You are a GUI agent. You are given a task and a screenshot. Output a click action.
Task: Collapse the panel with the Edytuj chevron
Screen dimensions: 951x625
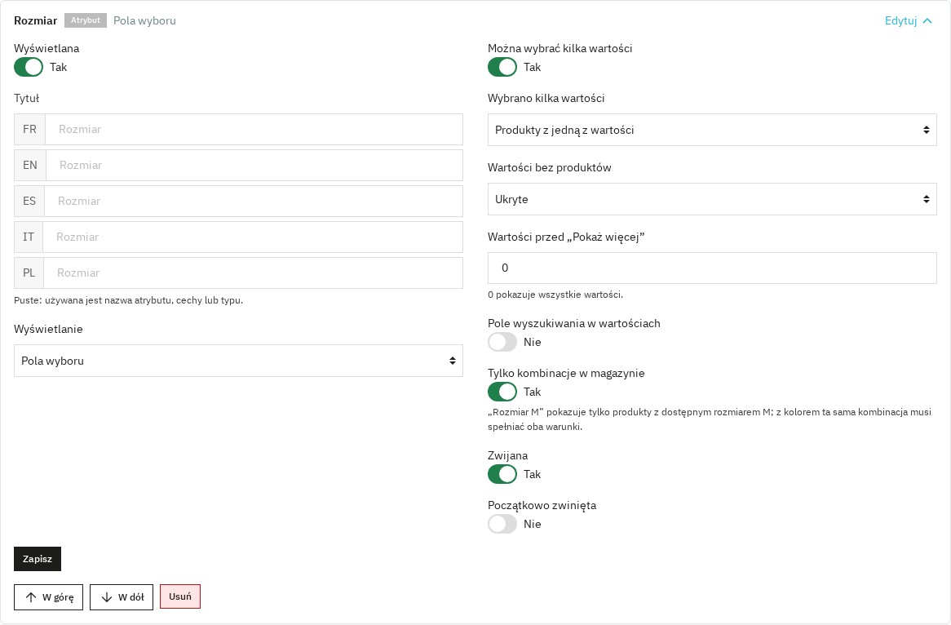pos(927,20)
